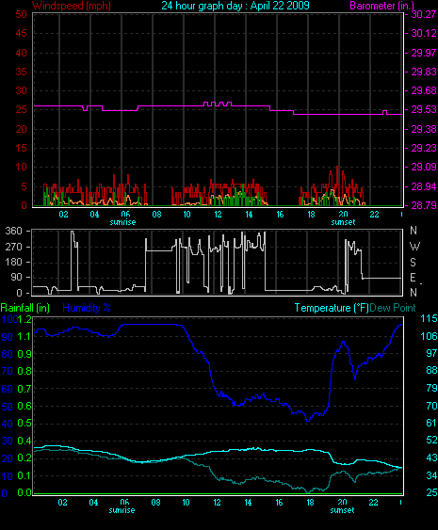Select barometer scale value 29.38
This screenshot has height=530, width=438.
click(424, 129)
